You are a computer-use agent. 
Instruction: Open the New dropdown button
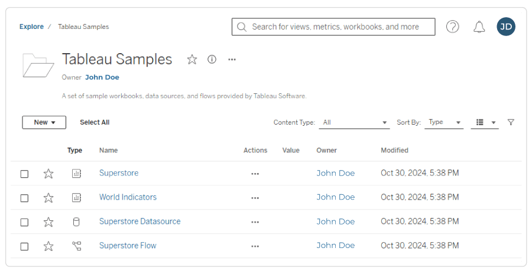point(44,122)
